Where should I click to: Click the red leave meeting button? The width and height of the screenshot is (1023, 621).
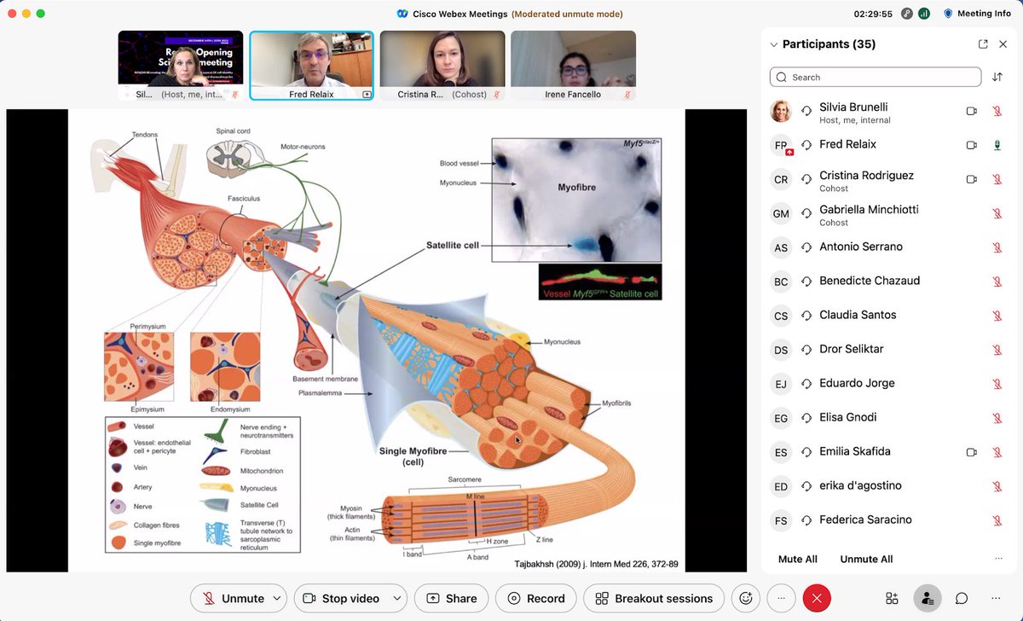click(817, 598)
